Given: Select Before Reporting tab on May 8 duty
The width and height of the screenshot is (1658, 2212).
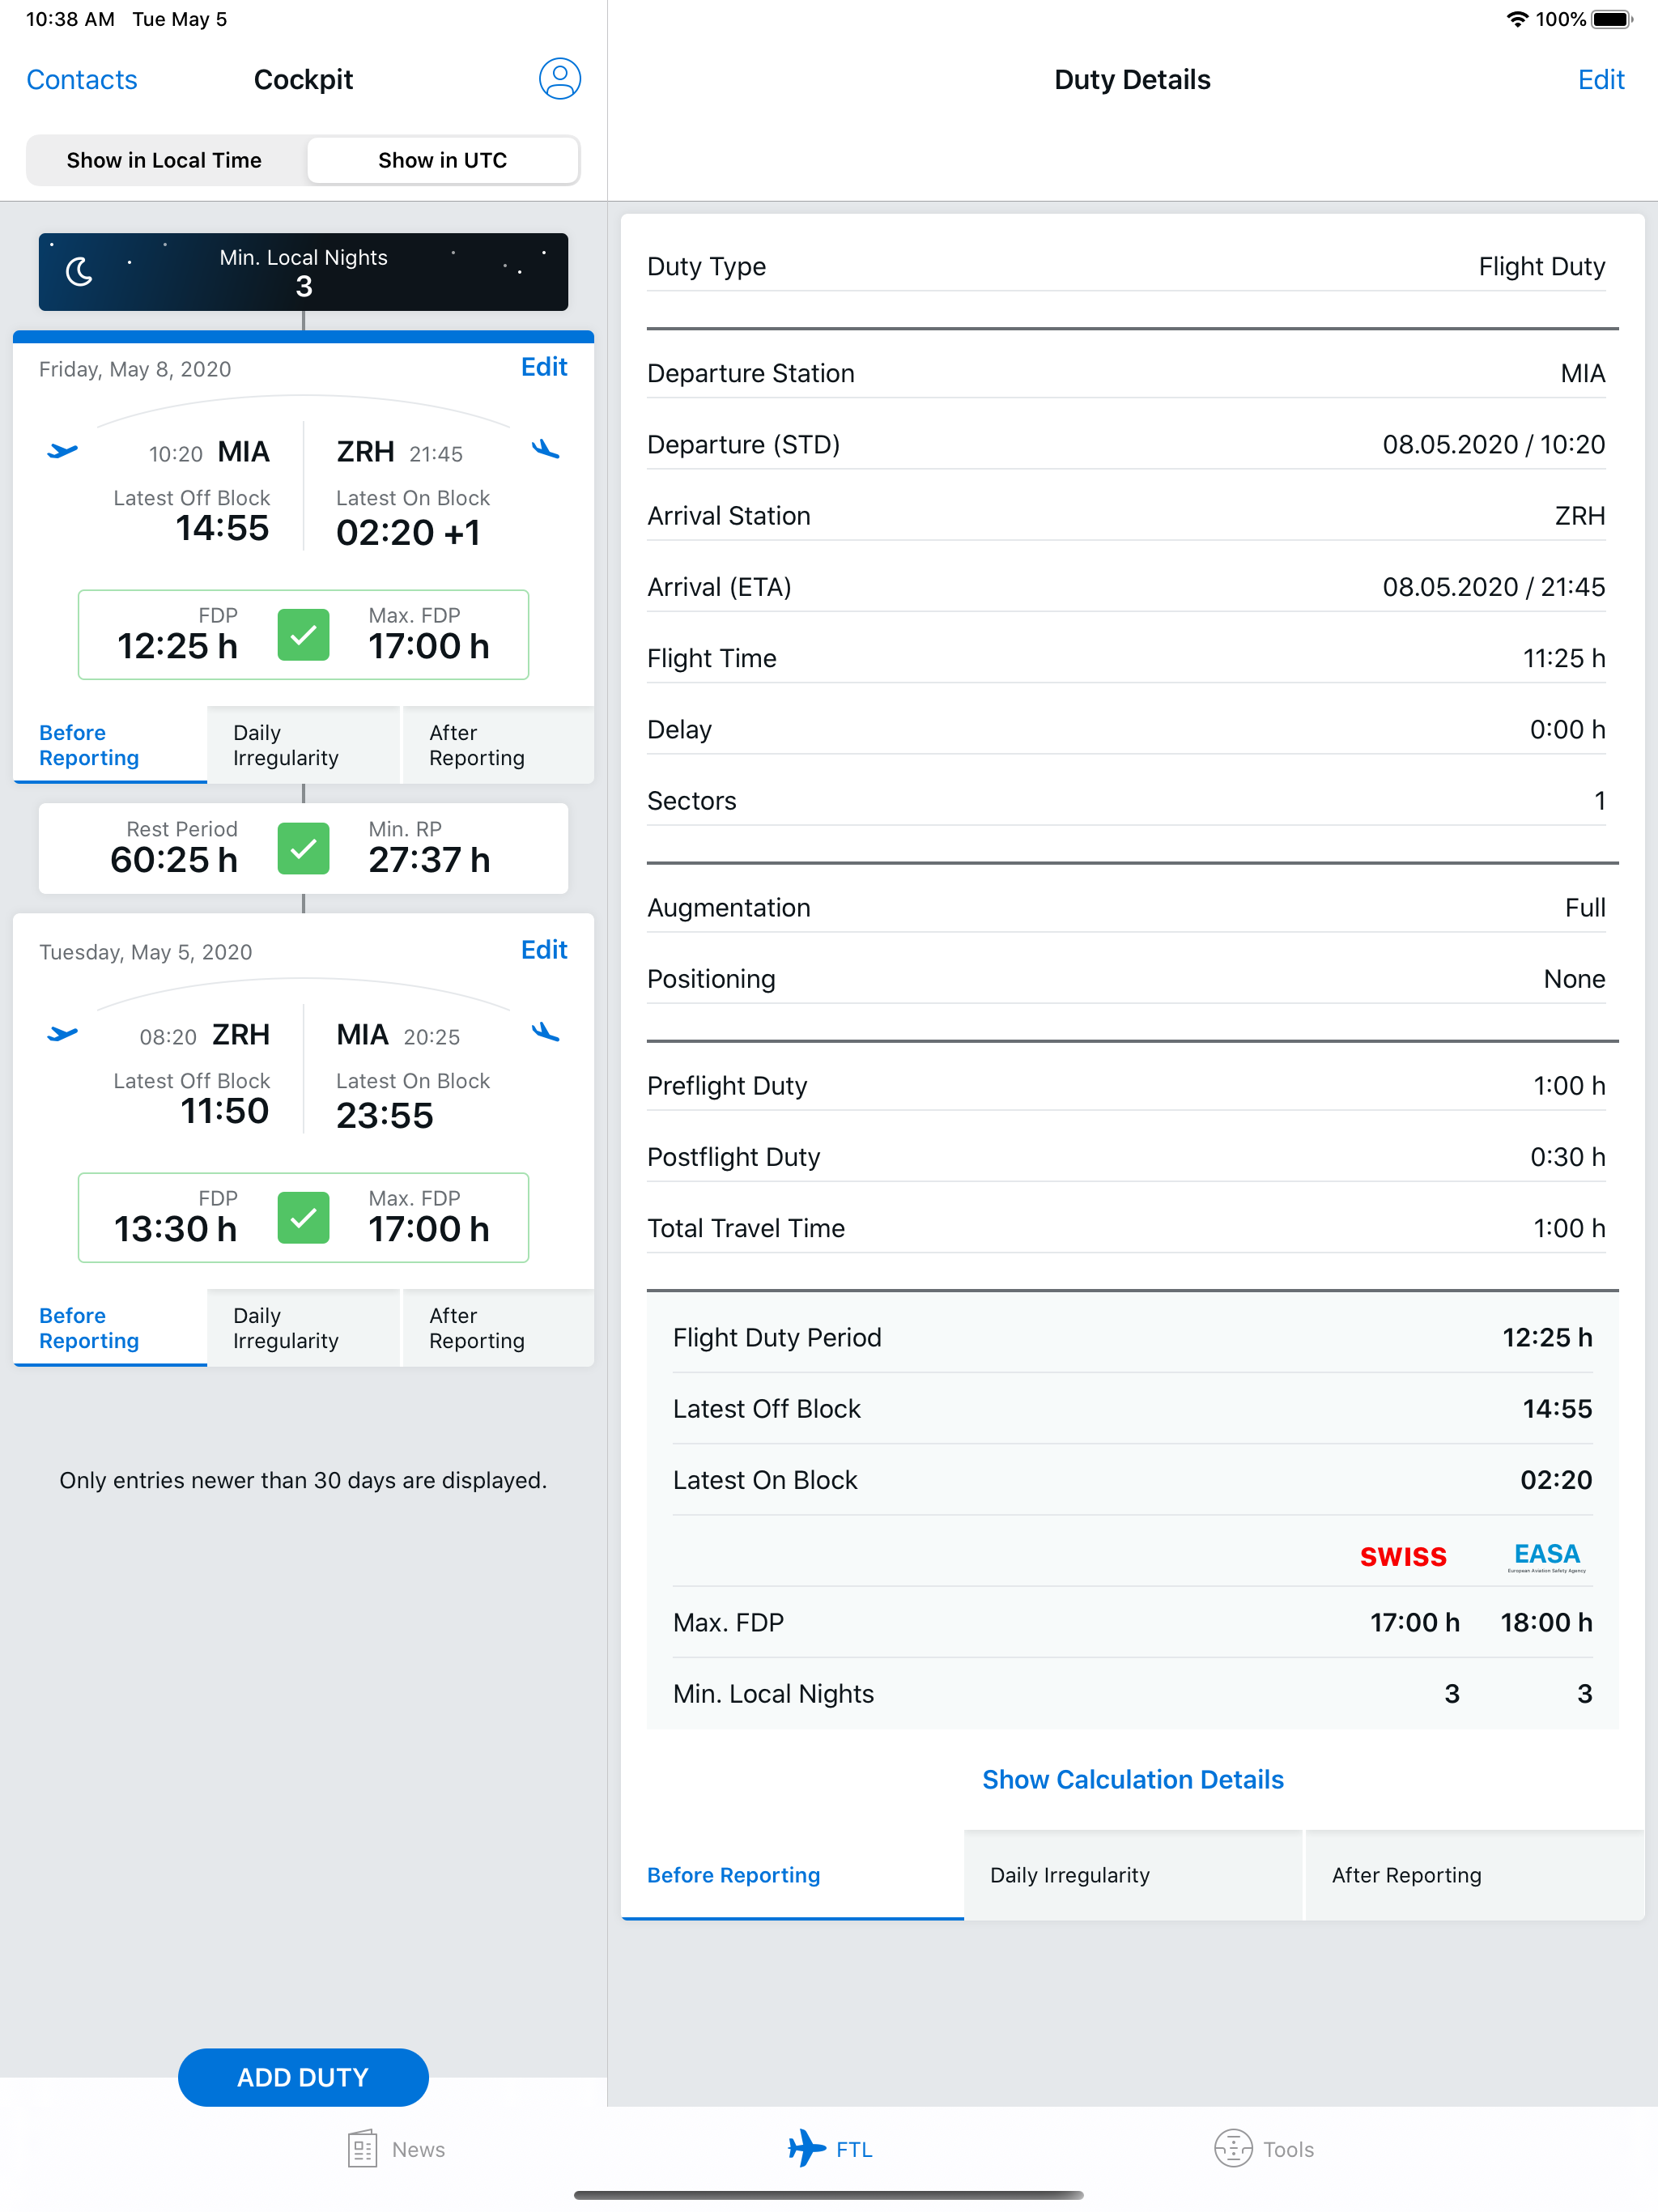Looking at the screenshot, I should 110,745.
